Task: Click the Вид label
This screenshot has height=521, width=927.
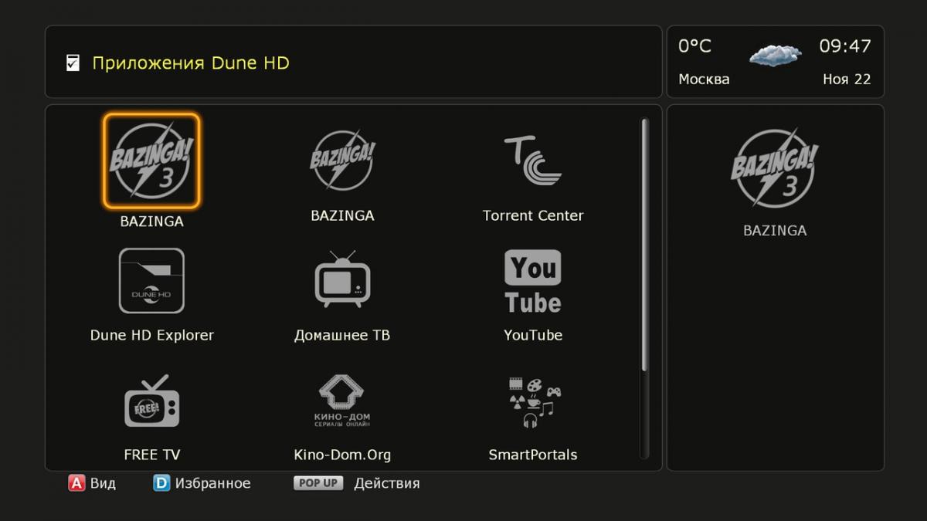Action: click(103, 484)
